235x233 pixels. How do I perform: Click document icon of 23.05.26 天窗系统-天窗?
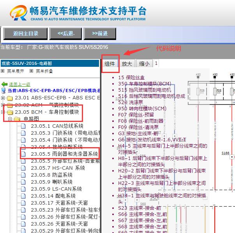tap(23, 224)
